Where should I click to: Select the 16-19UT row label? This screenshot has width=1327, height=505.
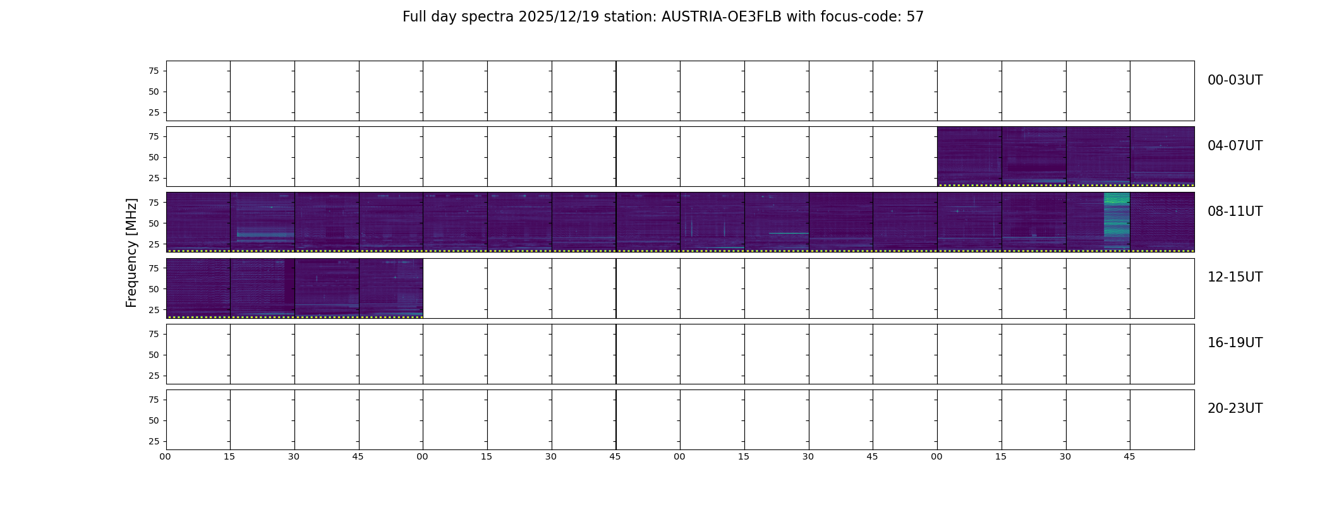point(1235,343)
